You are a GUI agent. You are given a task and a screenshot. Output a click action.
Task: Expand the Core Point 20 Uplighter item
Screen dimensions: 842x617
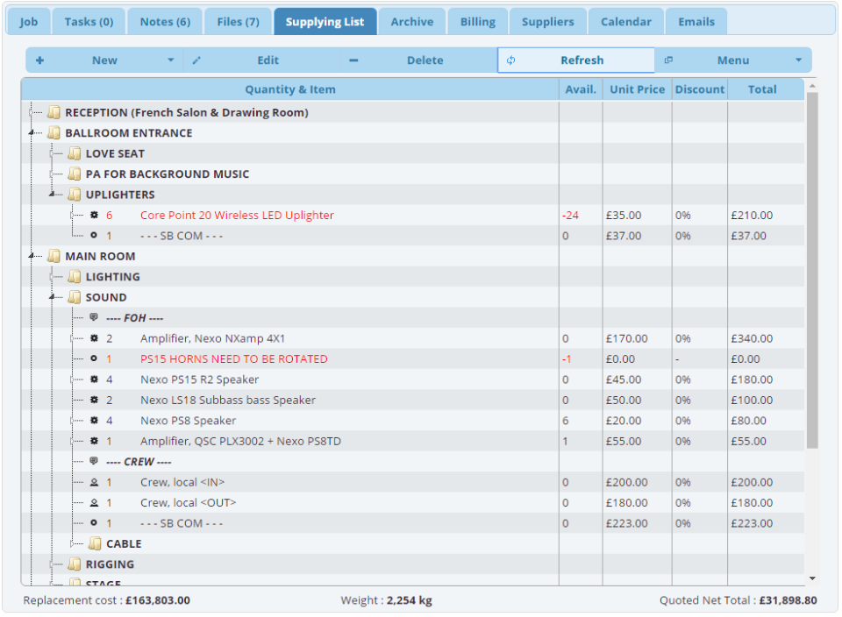point(72,215)
